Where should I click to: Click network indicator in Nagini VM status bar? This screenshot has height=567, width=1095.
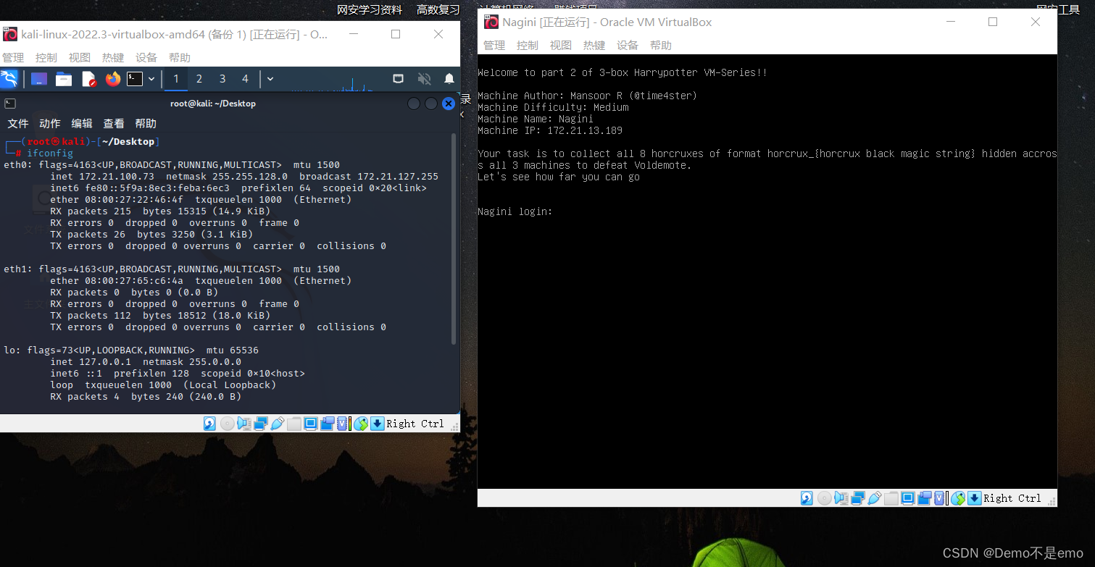(x=858, y=498)
